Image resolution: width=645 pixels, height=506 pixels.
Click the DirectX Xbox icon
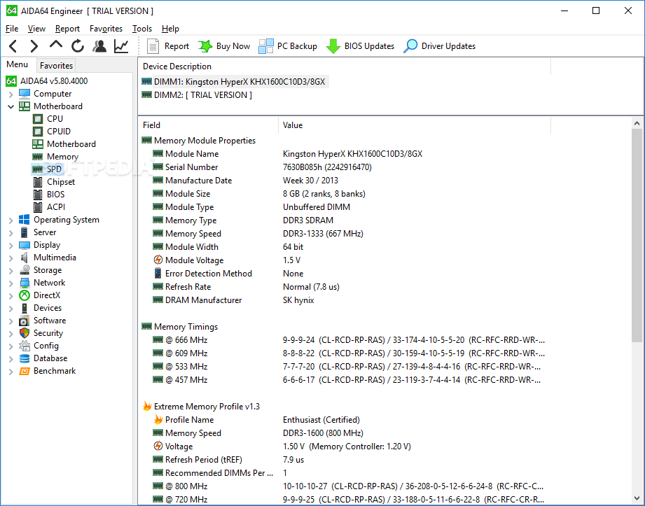pyautogui.click(x=25, y=295)
